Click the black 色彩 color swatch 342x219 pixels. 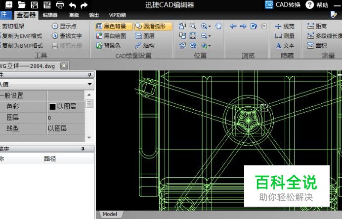(x=52, y=107)
